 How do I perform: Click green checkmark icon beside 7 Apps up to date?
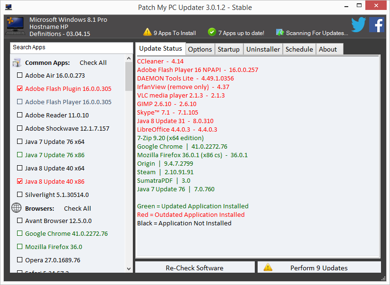pyautogui.click(x=212, y=32)
